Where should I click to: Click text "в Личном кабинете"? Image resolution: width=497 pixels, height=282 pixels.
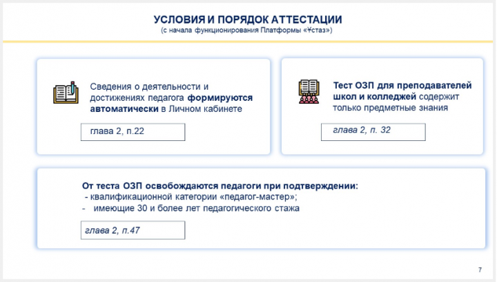click(x=202, y=109)
